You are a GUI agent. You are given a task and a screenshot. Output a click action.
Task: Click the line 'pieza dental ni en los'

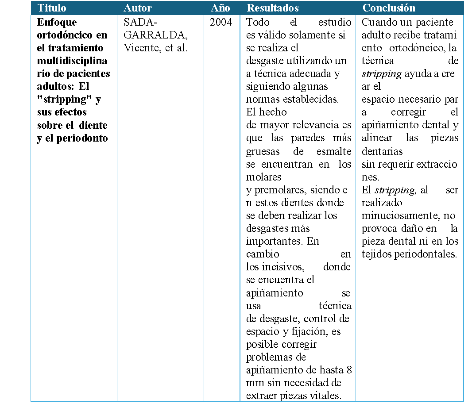tap(410, 242)
